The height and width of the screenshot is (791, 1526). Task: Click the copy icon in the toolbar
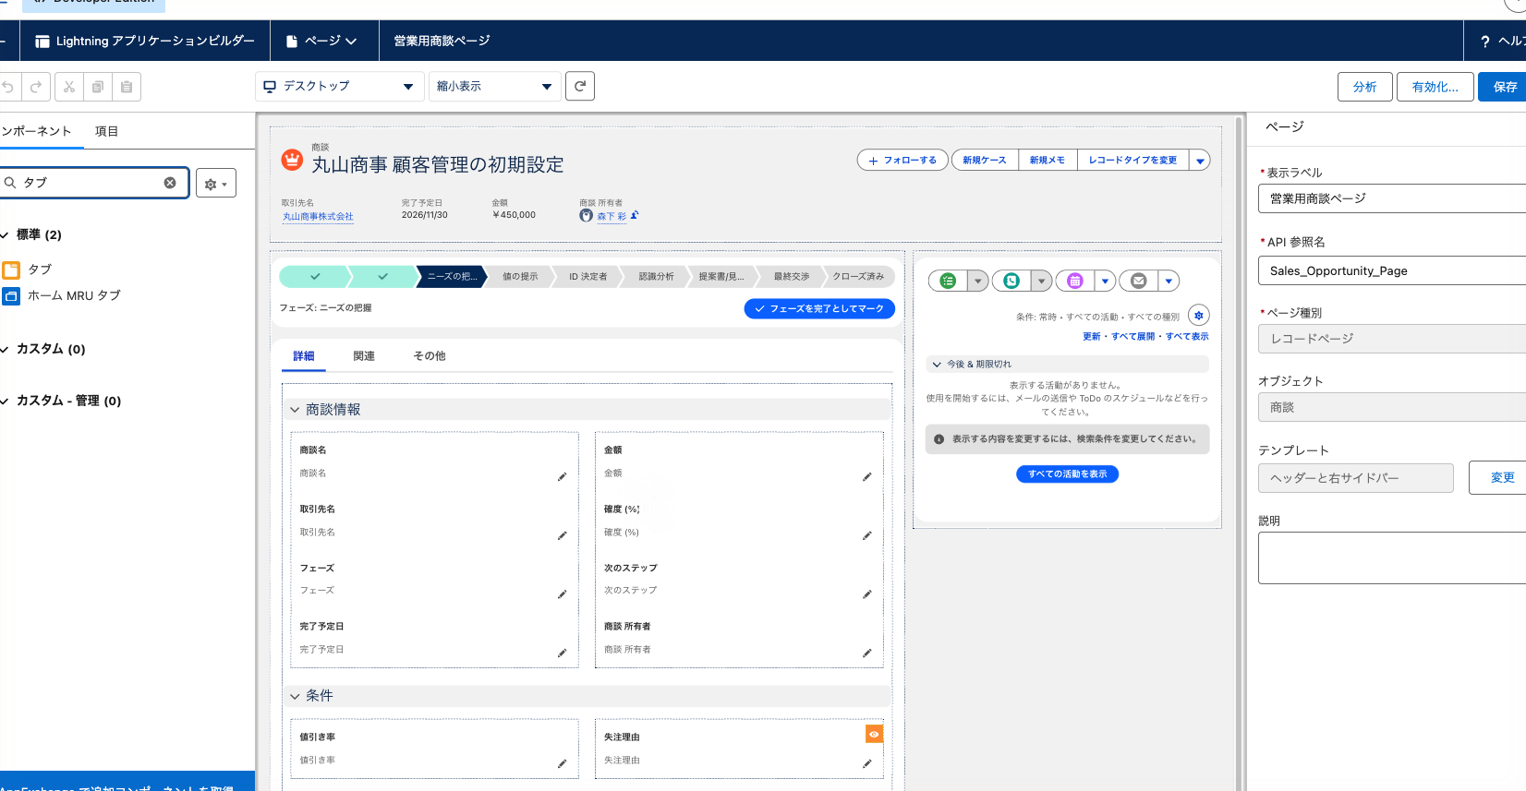point(98,87)
